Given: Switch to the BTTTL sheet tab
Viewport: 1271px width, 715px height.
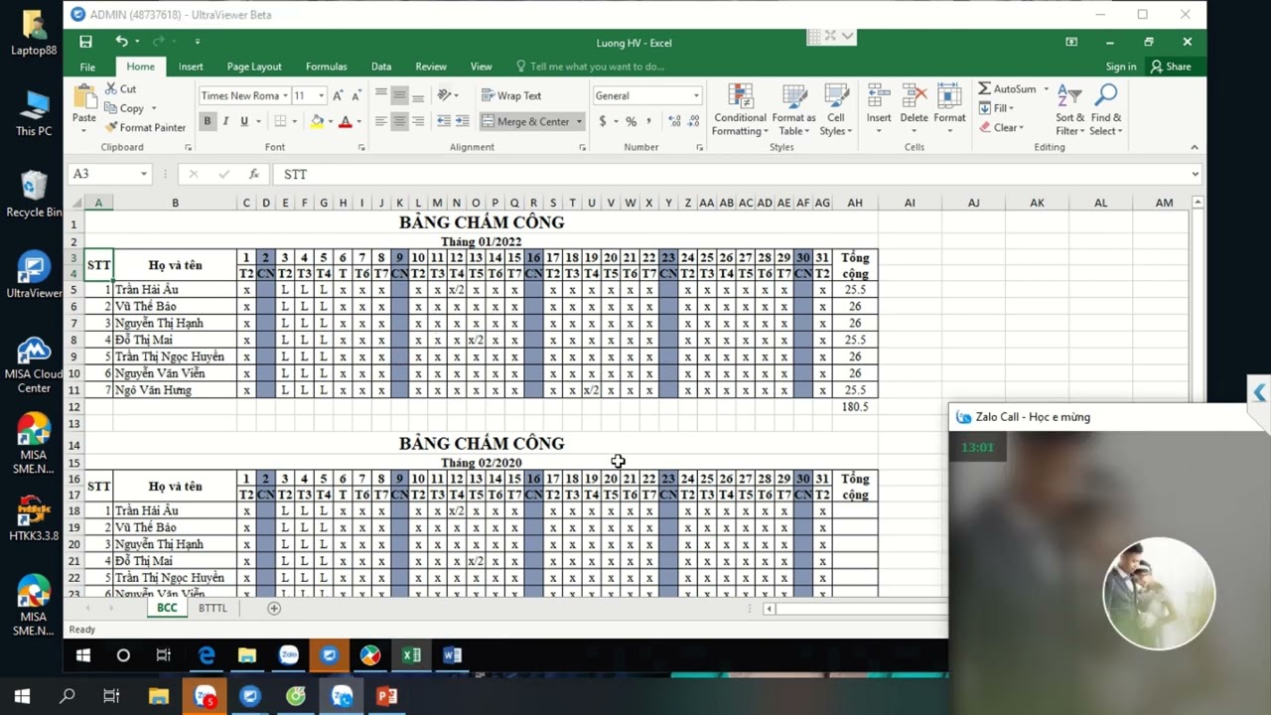Looking at the screenshot, I should pyautogui.click(x=212, y=608).
